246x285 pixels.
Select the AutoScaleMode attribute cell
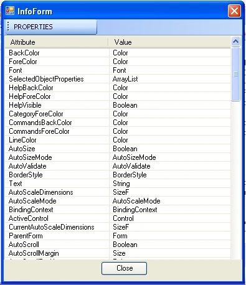tap(57, 201)
